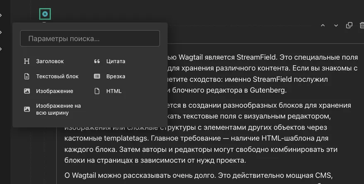Image resolution: width=364 pixels, height=184 pixels.
Task: Click the H icon for Заголовок block
Action: tap(27, 61)
